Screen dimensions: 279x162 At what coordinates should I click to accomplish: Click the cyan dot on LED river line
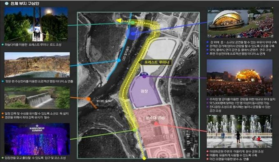[119, 60]
